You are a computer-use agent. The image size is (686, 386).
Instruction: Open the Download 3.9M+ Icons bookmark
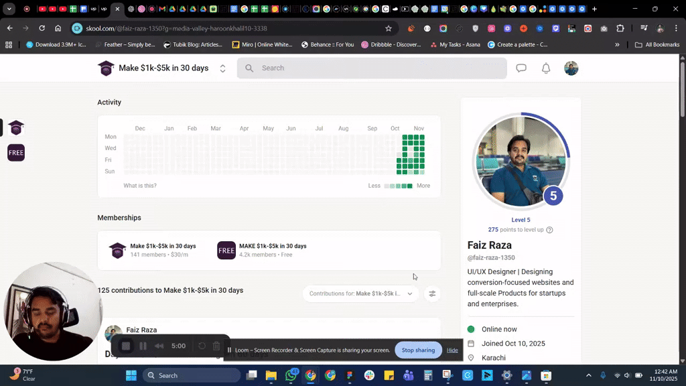click(x=56, y=45)
